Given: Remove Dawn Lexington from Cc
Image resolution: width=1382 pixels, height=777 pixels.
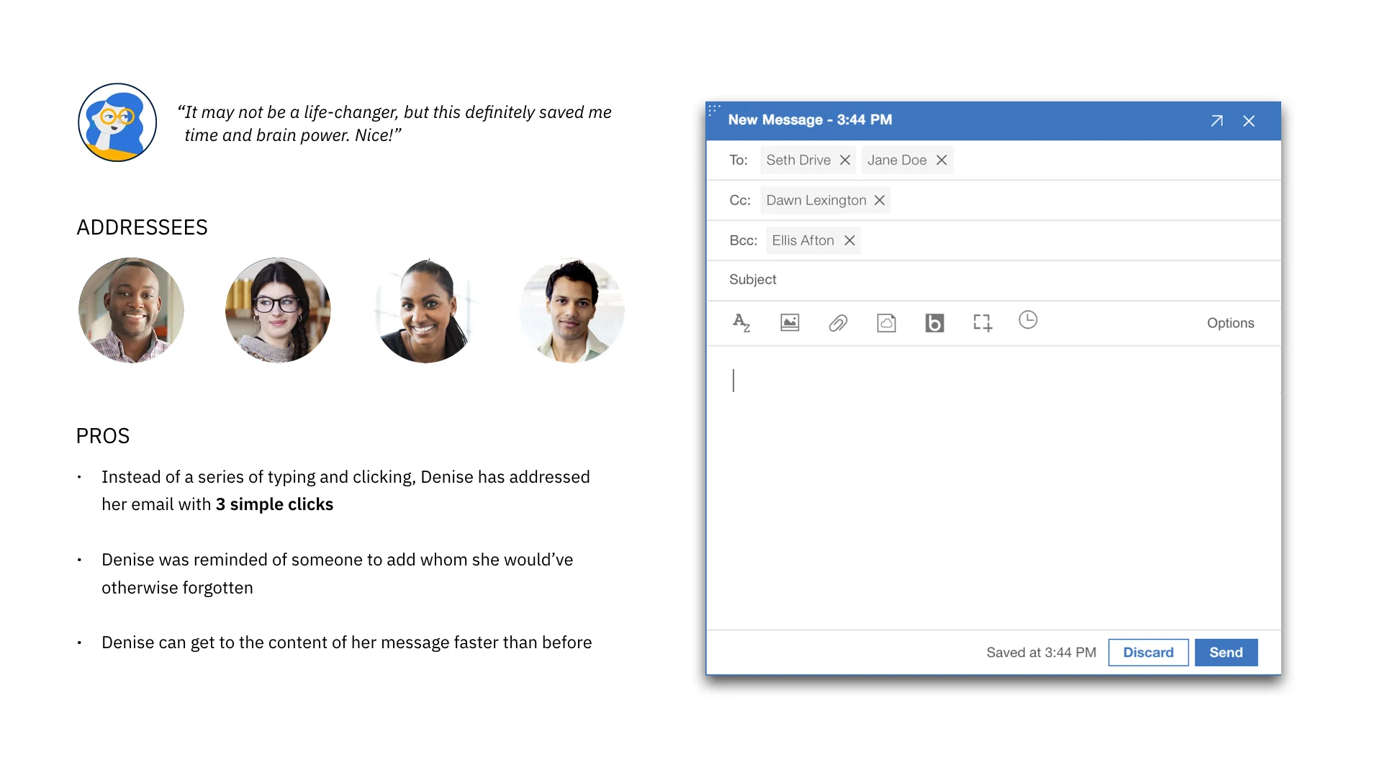Looking at the screenshot, I should coord(880,201).
